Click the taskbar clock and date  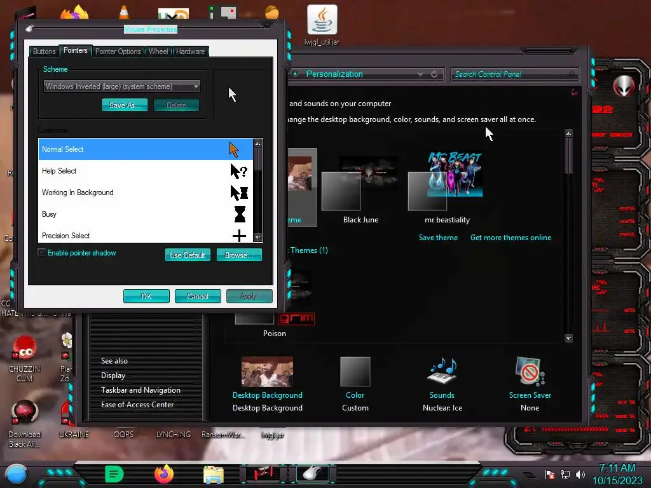(x=617, y=474)
